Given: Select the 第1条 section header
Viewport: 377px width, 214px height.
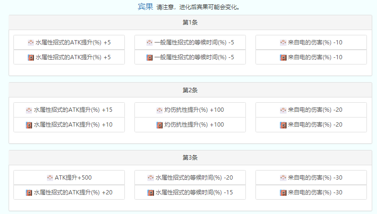Looking at the screenshot, I should (x=190, y=22).
